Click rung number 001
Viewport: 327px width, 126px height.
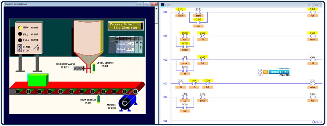165,36
